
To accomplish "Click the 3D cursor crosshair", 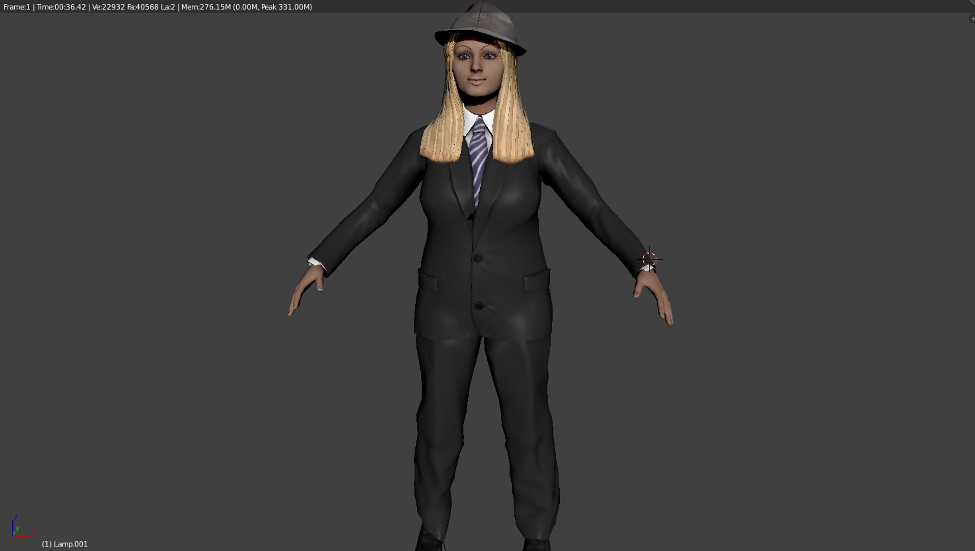I will (x=649, y=260).
